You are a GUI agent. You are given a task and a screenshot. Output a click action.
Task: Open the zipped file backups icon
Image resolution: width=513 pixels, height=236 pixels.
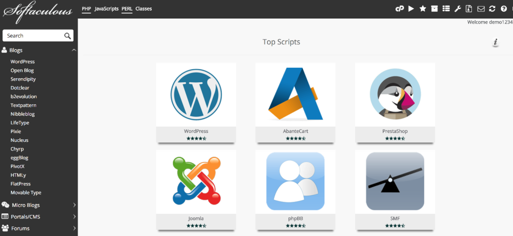(469, 9)
